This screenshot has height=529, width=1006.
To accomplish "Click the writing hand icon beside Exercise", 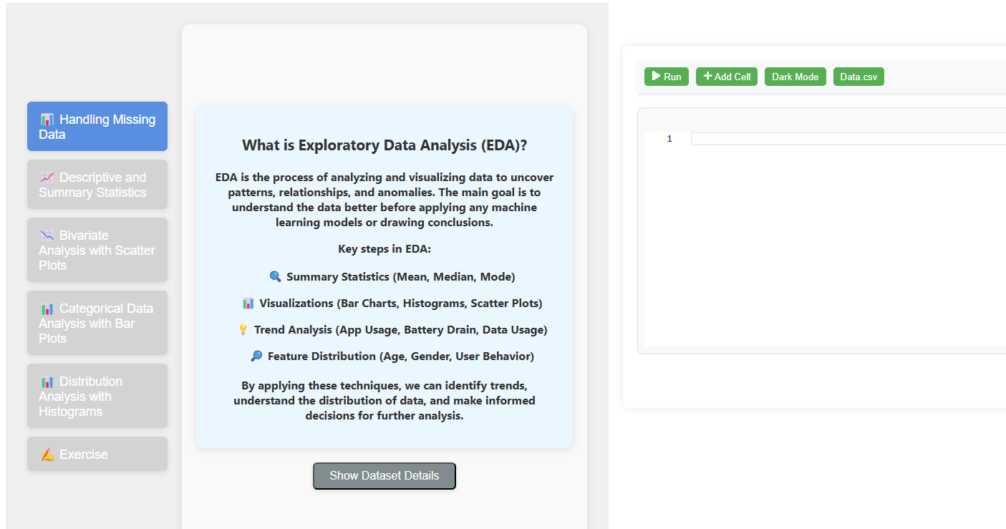I will click(x=47, y=455).
